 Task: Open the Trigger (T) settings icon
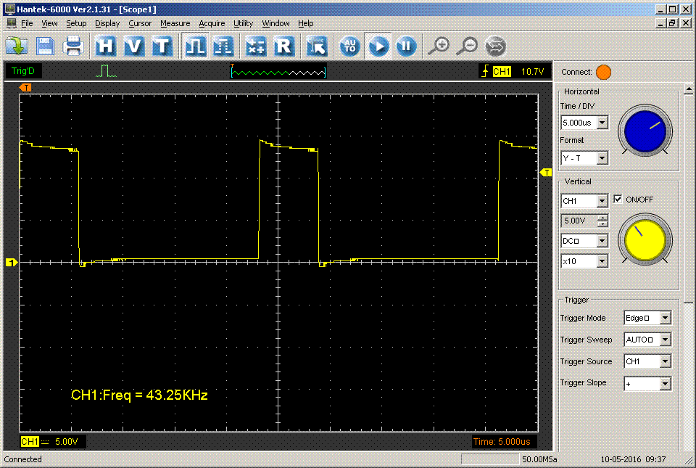[x=162, y=46]
